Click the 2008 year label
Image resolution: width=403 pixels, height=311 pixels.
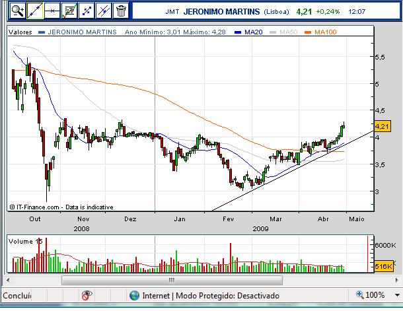point(81,229)
